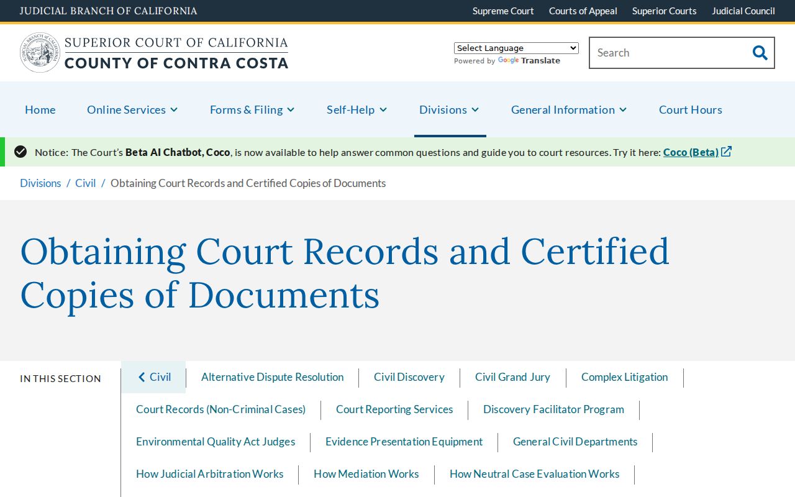Open the Select Language dropdown
Viewport: 795px width, 497px height.
click(x=516, y=48)
